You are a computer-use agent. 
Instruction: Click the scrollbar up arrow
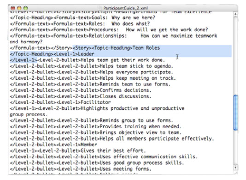pos(235,14)
